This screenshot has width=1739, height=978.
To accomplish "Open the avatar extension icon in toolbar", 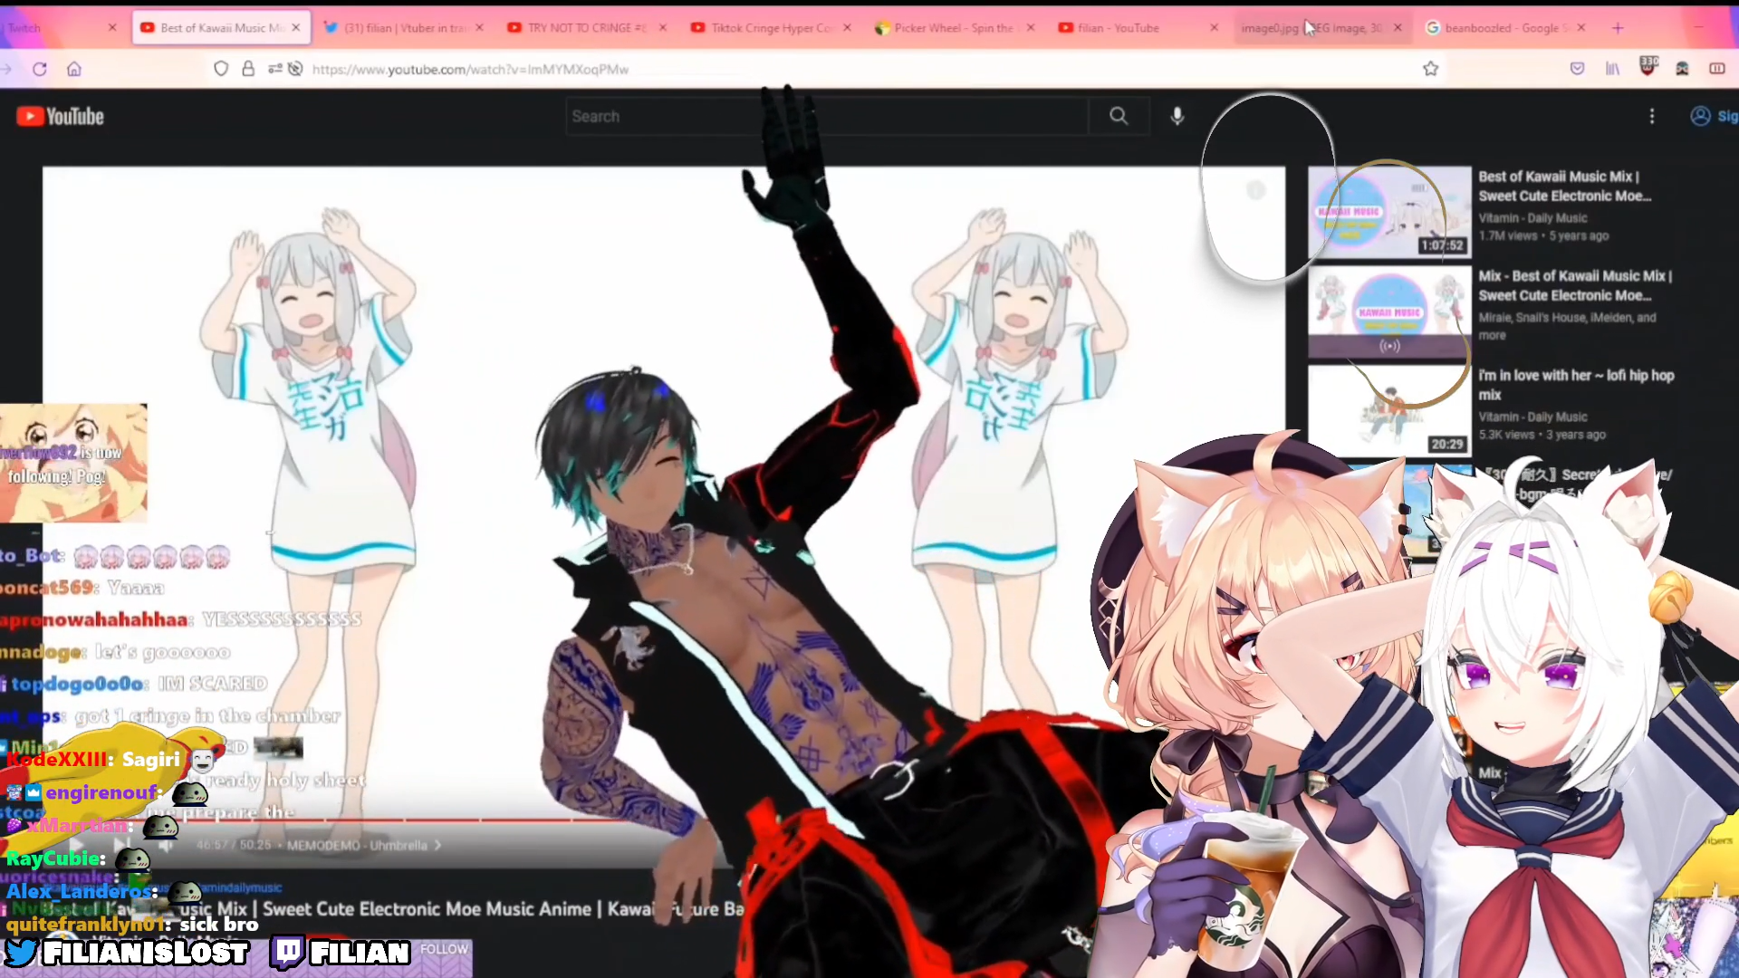I will pos(1682,69).
